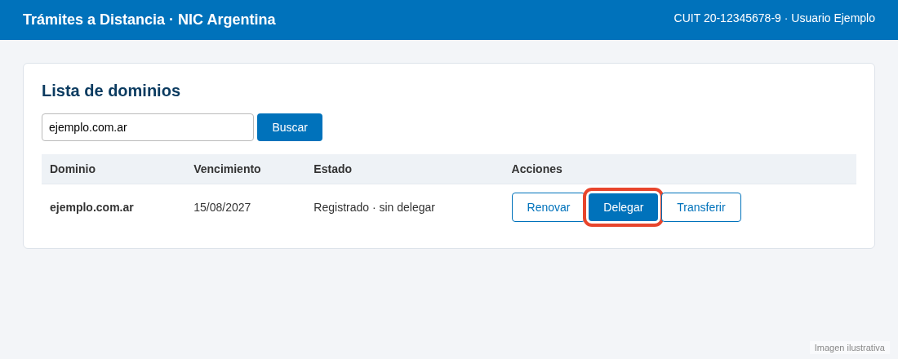The height and width of the screenshot is (359, 898).
Task: Focus the domain search field
Action: [x=148, y=127]
